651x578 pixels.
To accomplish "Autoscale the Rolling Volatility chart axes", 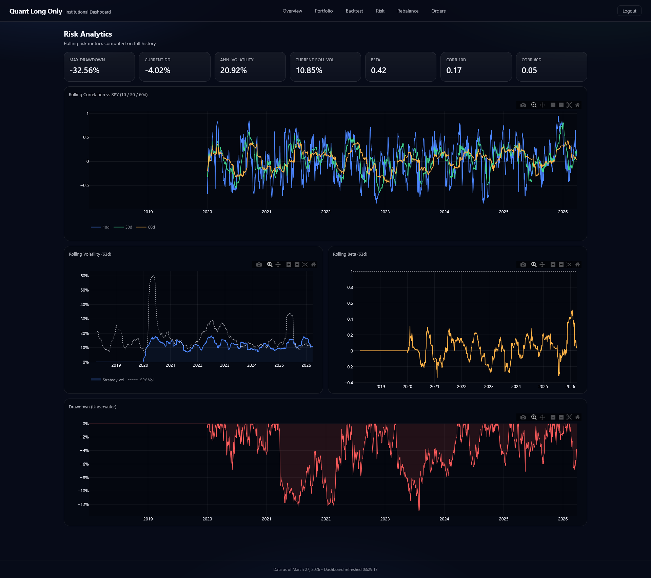I will [x=305, y=264].
